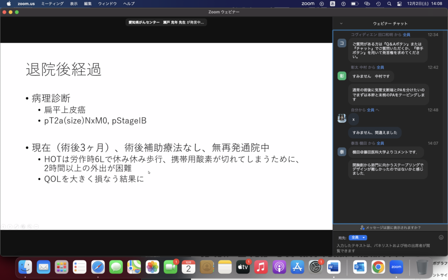Open the 表示 menu
Screen dimensions: 448x280
click(x=74, y=3)
